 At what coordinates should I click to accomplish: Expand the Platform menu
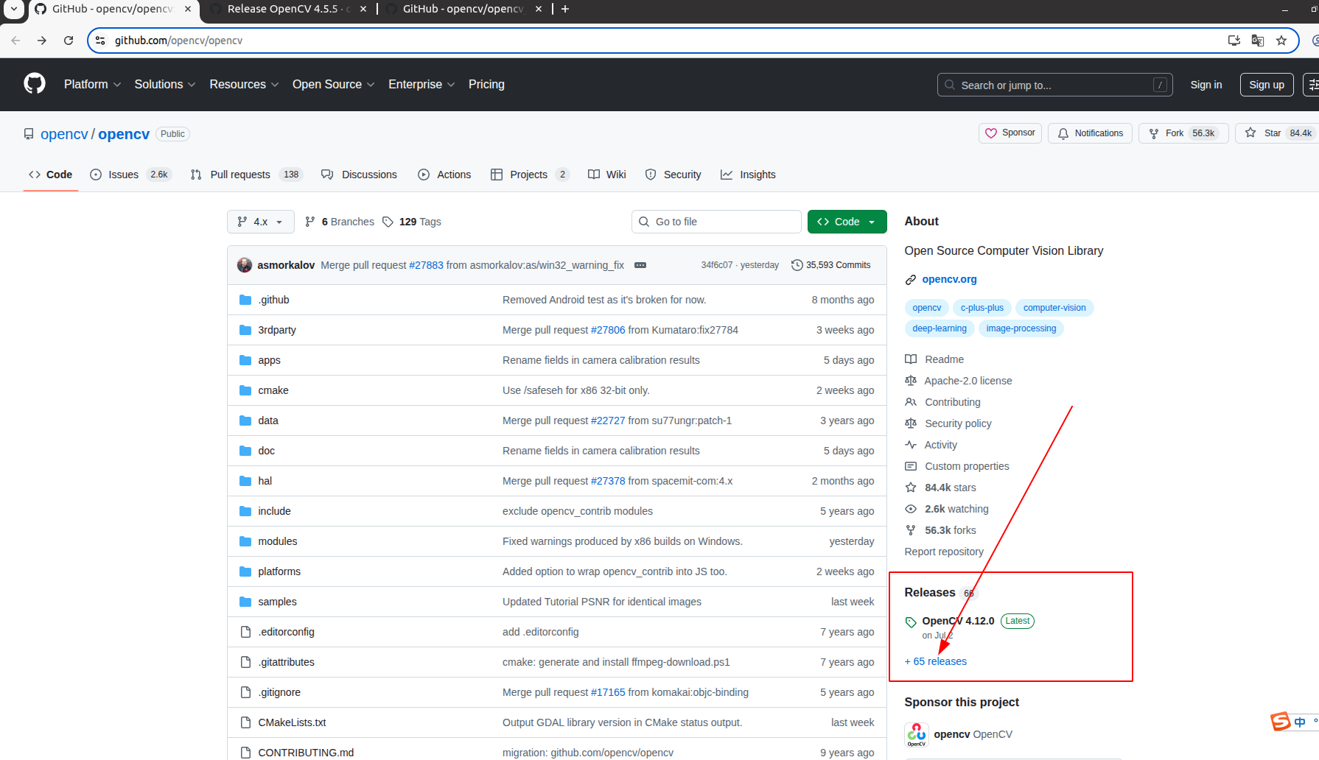point(92,85)
